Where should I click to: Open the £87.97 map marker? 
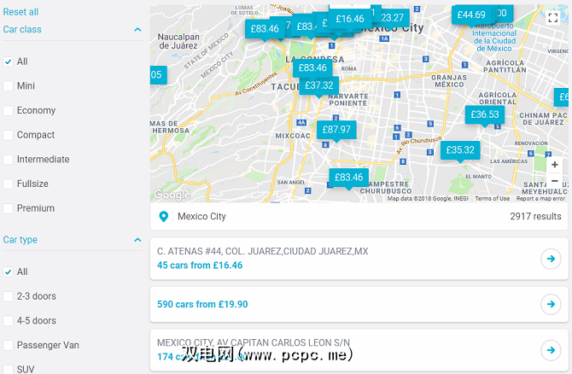point(336,130)
